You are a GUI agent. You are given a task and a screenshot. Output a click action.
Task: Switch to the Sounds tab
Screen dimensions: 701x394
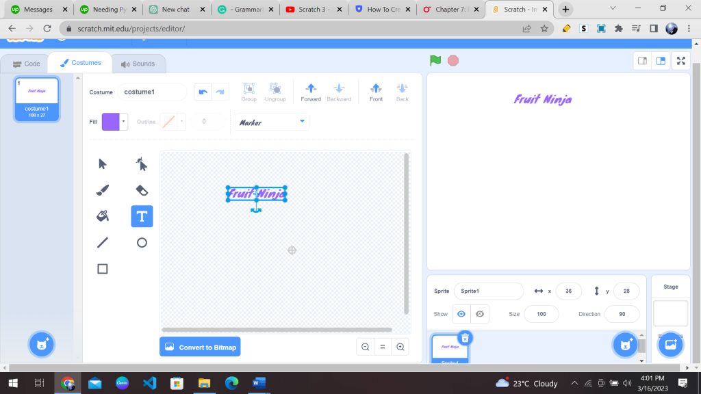(x=139, y=63)
